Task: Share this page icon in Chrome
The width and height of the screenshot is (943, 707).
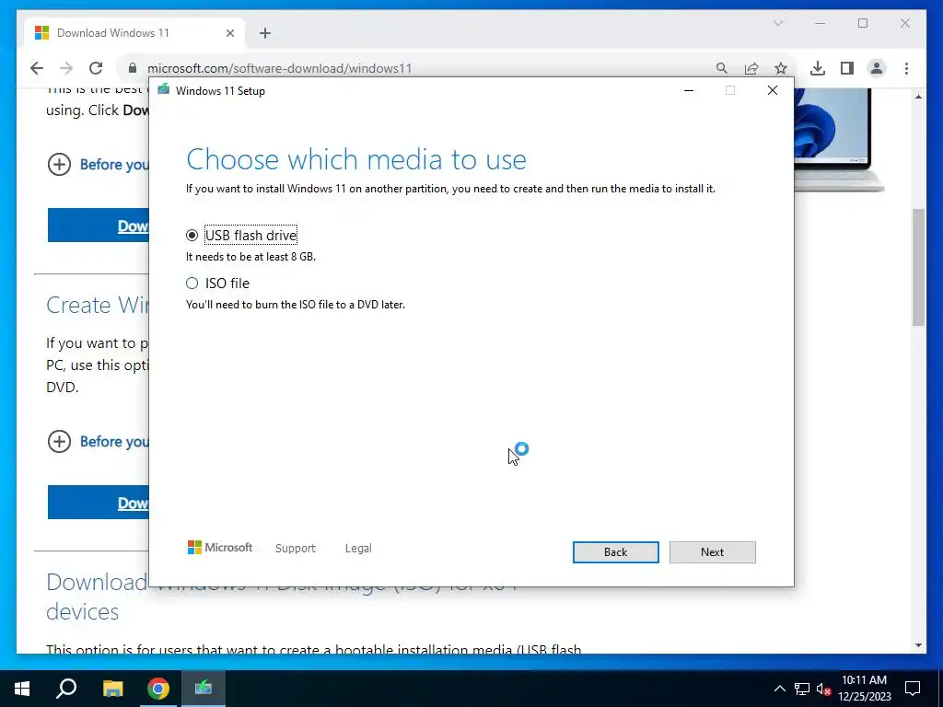Action: pyautogui.click(x=751, y=68)
